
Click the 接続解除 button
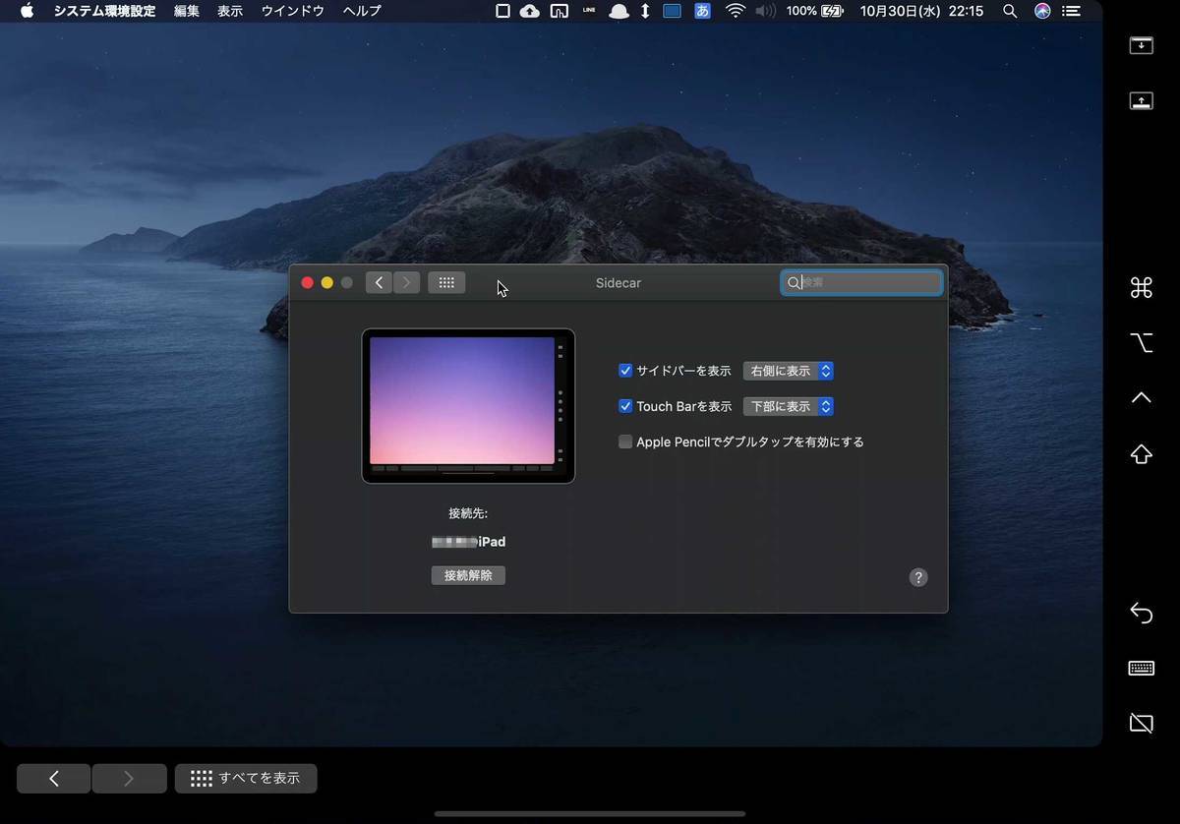click(x=468, y=575)
